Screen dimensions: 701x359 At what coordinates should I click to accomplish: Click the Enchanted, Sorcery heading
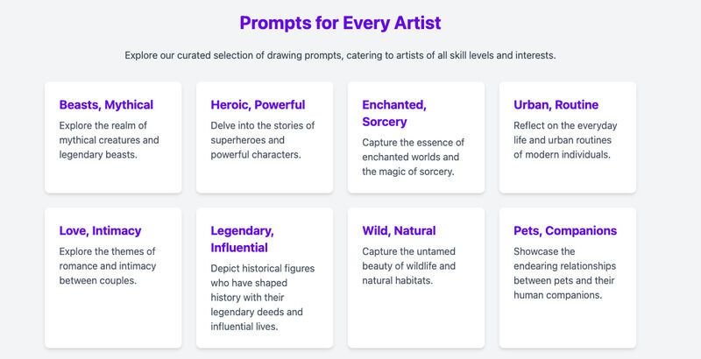coord(394,113)
